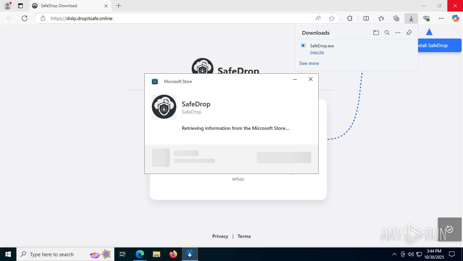Screen dimensions: 463x261
Task: Open Microsoft Edge from taskbar
Action: (x=140, y=254)
